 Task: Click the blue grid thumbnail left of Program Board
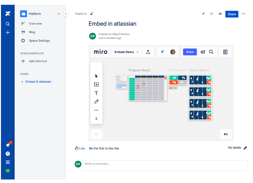point(122,86)
